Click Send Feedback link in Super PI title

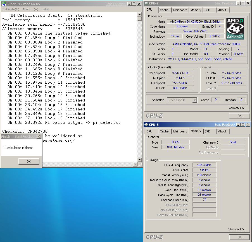[116, 4]
